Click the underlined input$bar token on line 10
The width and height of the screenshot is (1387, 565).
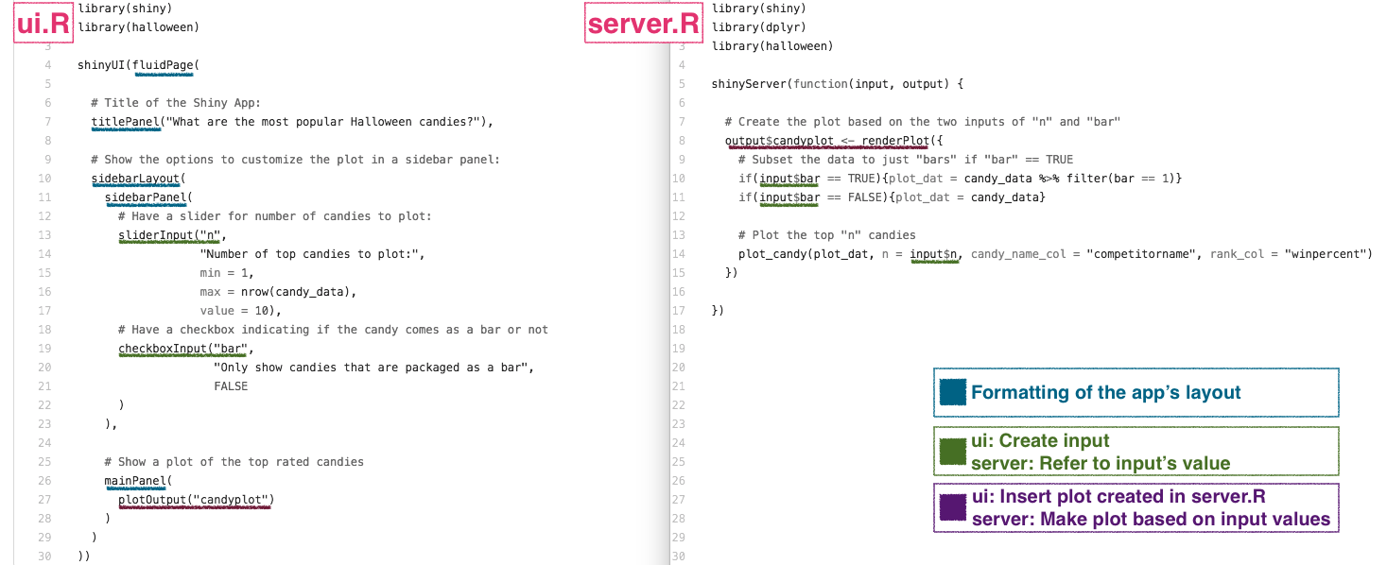coord(789,178)
